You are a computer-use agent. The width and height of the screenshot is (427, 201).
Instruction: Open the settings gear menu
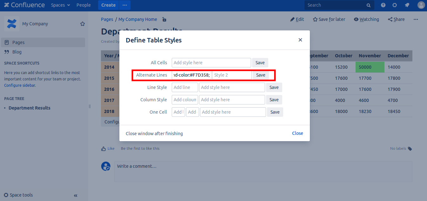pyautogui.click(x=395, y=5)
